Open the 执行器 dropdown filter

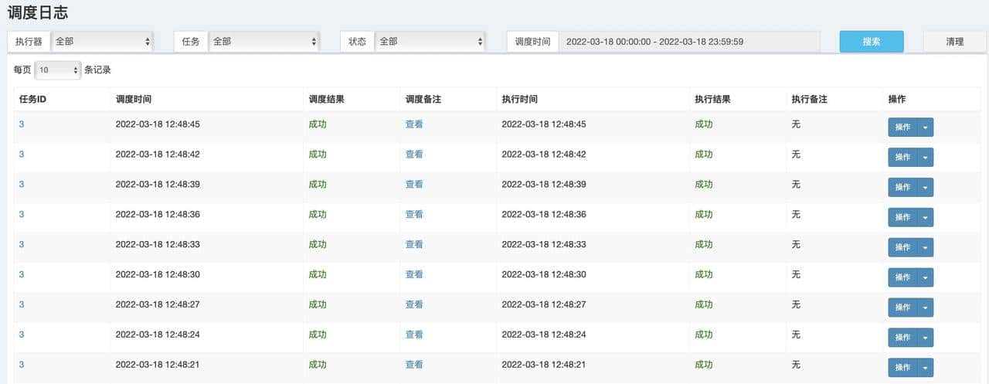click(102, 42)
